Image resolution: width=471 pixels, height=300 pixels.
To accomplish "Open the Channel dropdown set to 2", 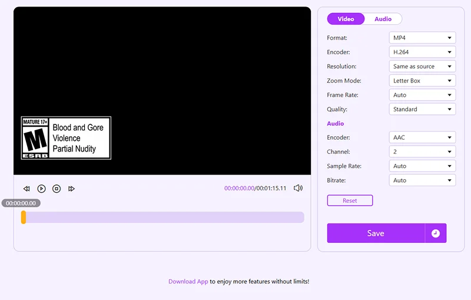I will pyautogui.click(x=422, y=152).
